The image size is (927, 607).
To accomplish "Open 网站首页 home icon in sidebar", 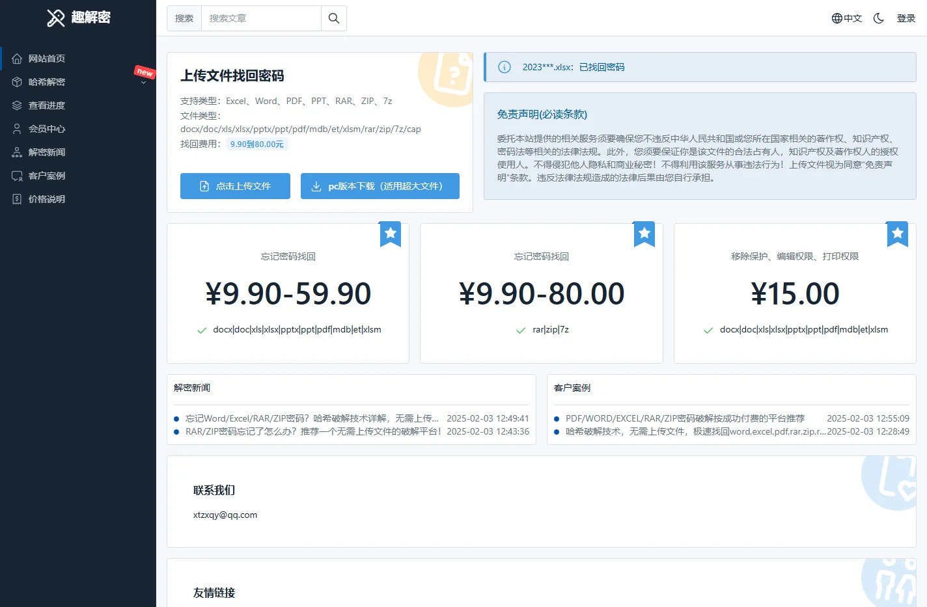I will 17,59.
